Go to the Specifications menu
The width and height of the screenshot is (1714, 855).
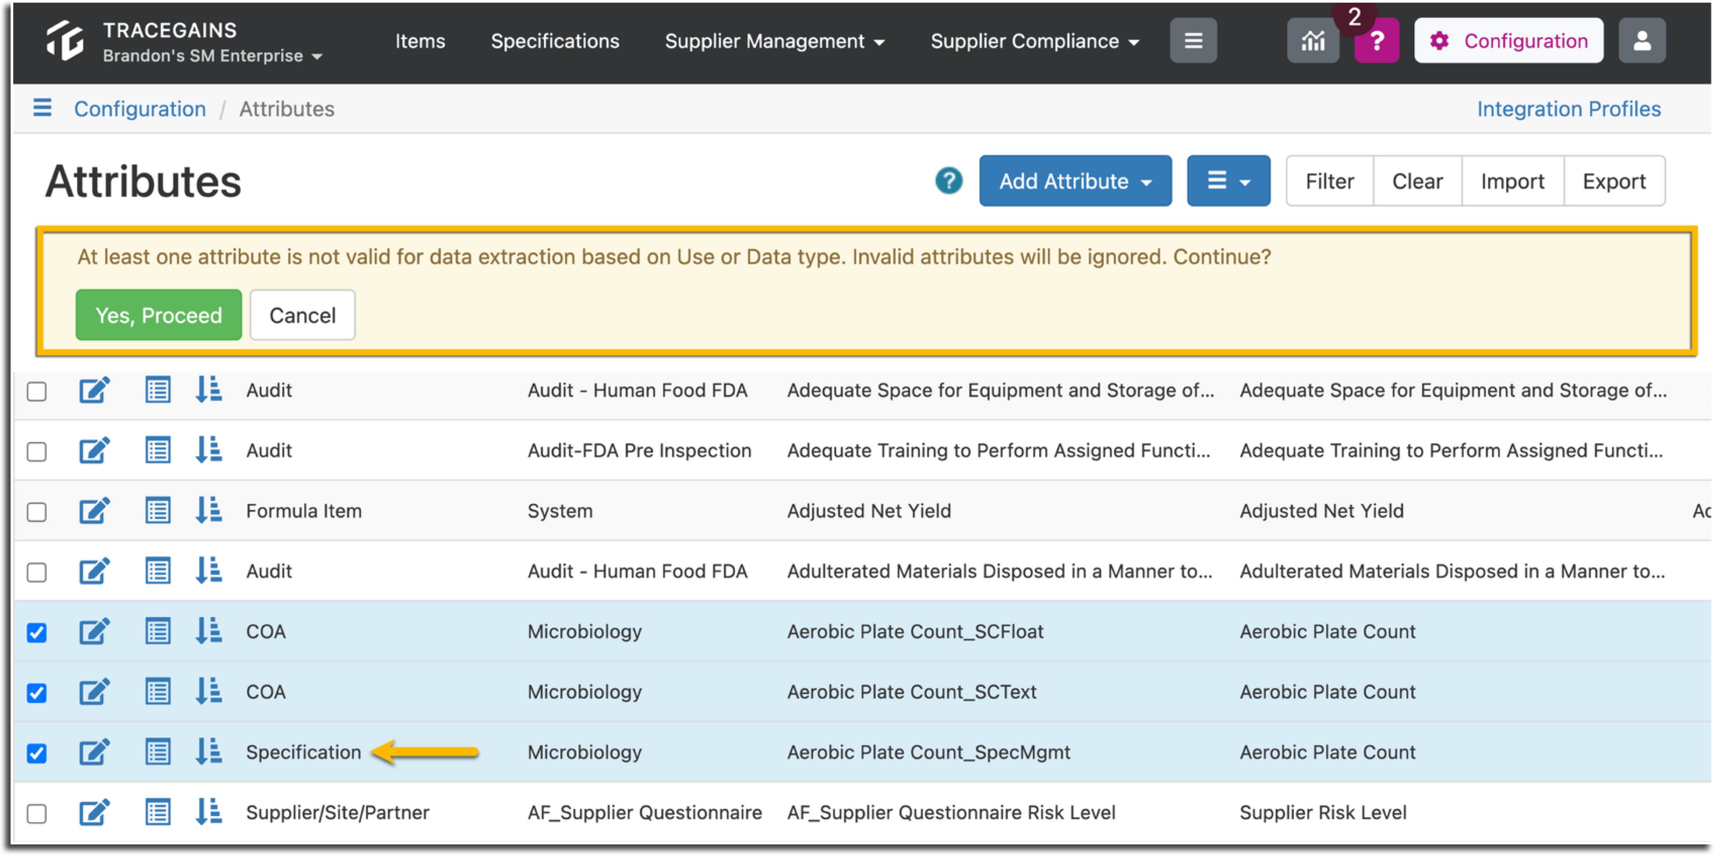[555, 41]
